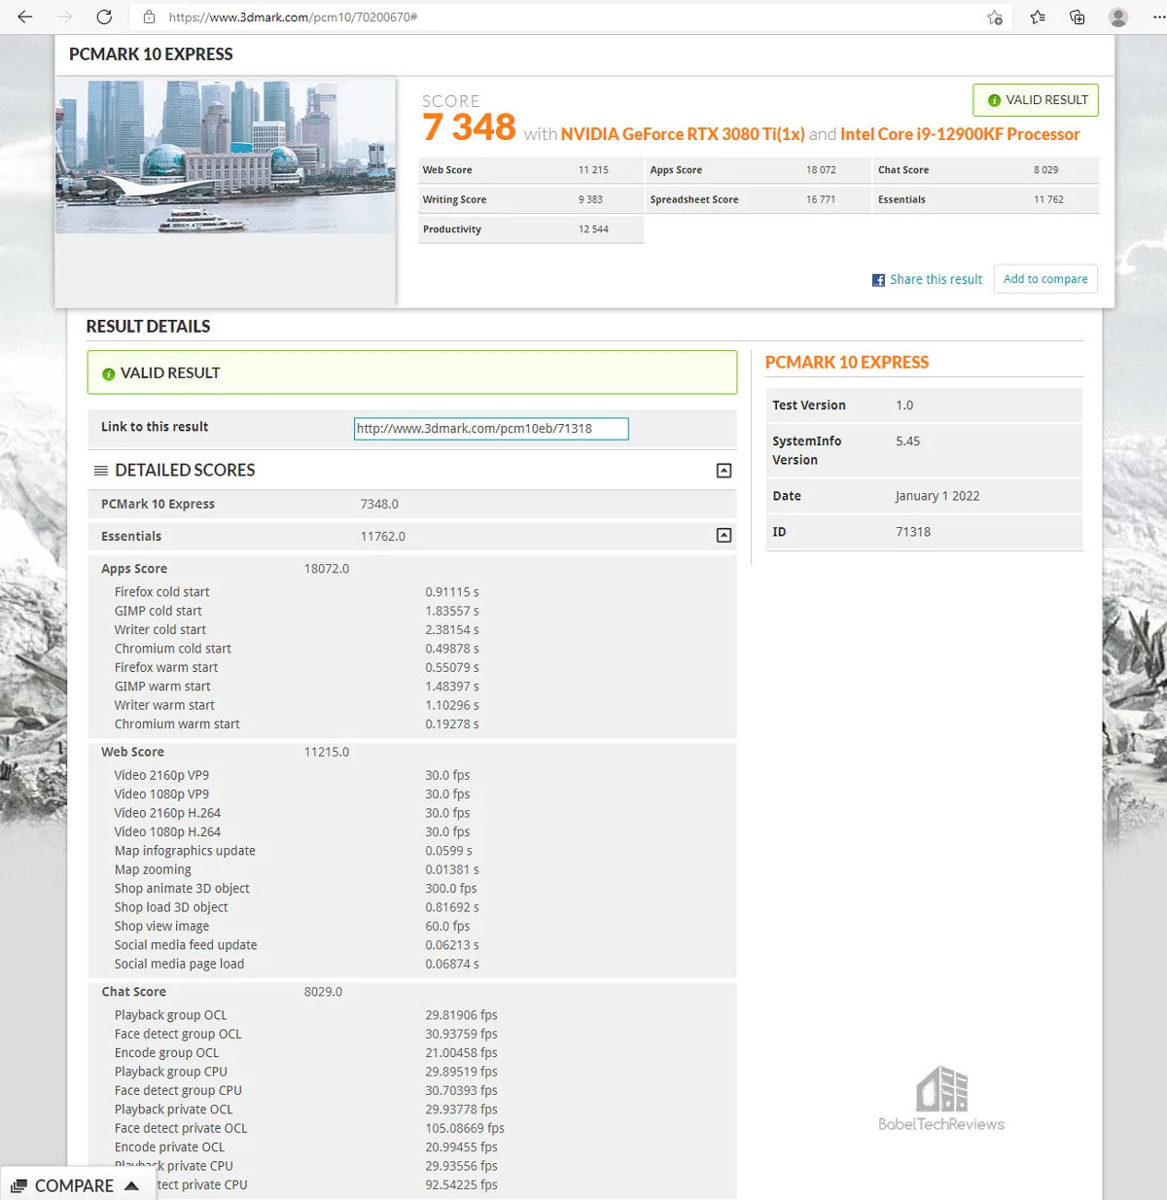
Task: Click the Chat Score 8 029 cell
Action: [x=986, y=170]
